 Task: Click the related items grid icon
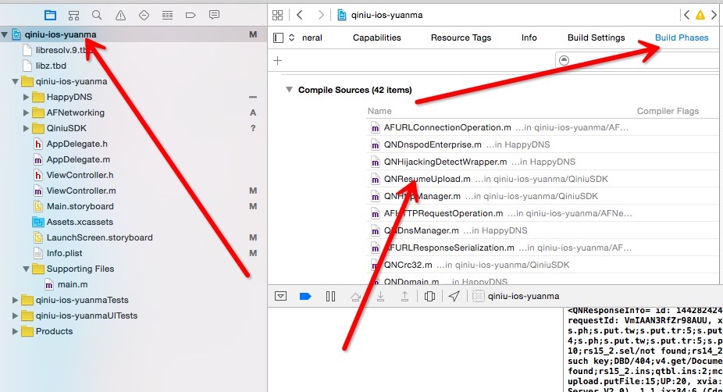tap(278, 15)
